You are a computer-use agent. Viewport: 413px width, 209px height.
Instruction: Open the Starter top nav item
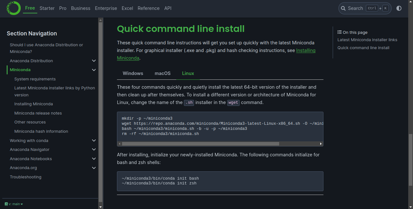pos(47,8)
